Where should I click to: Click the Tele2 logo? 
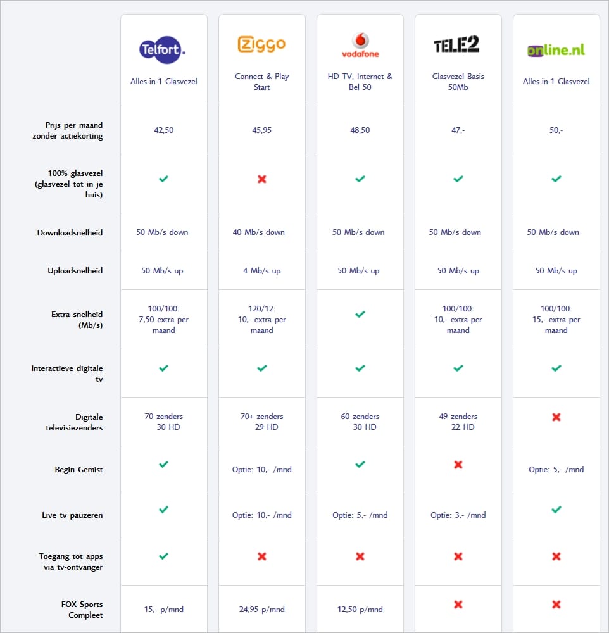[457, 45]
